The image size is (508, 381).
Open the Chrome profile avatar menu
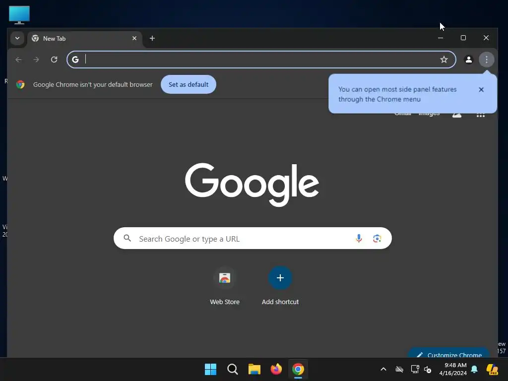(x=468, y=60)
